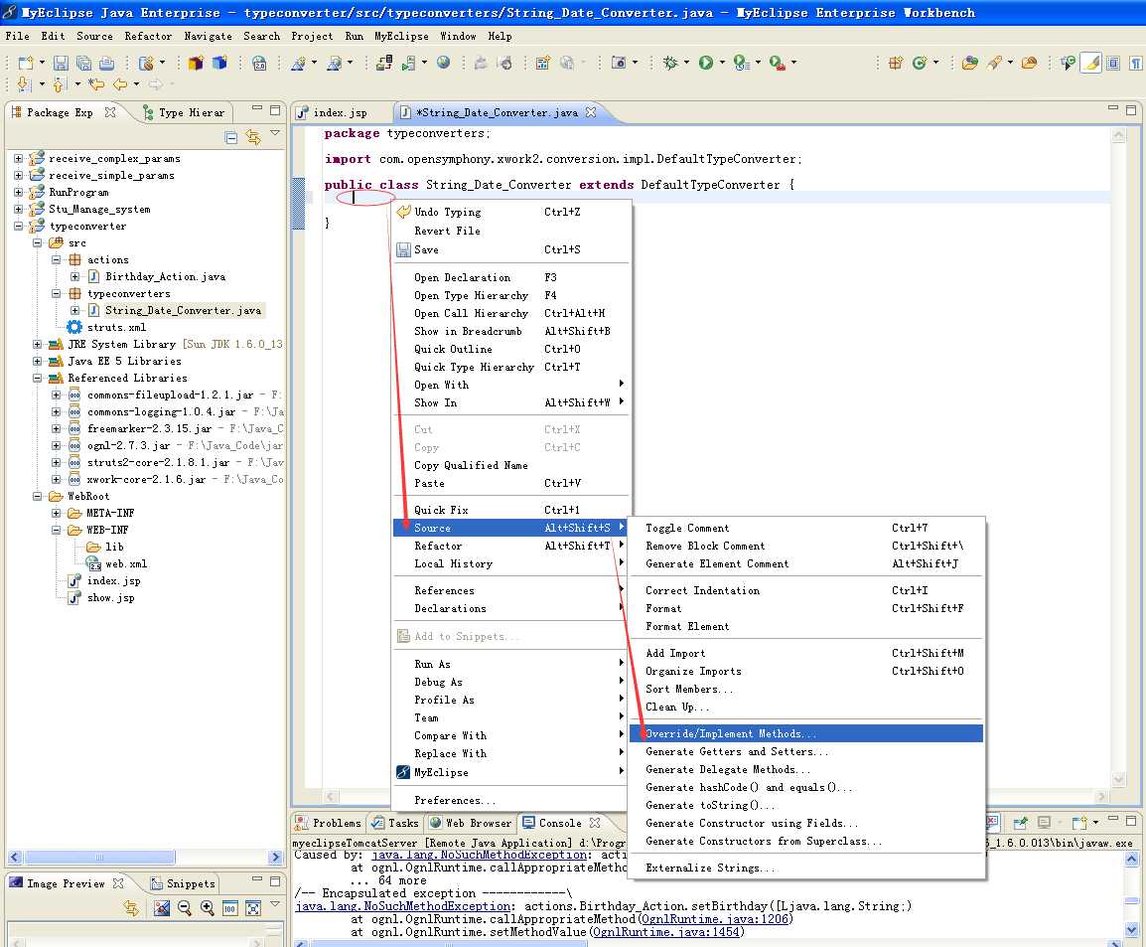Expand the JRE System Library node
The image size is (1146, 947).
coord(38,344)
